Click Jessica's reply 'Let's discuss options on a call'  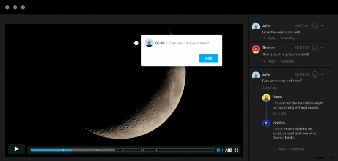point(294,133)
